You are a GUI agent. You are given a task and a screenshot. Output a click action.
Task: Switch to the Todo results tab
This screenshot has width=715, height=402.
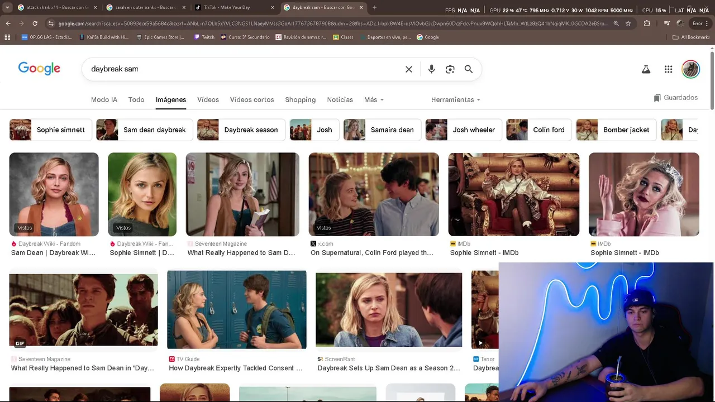click(136, 99)
